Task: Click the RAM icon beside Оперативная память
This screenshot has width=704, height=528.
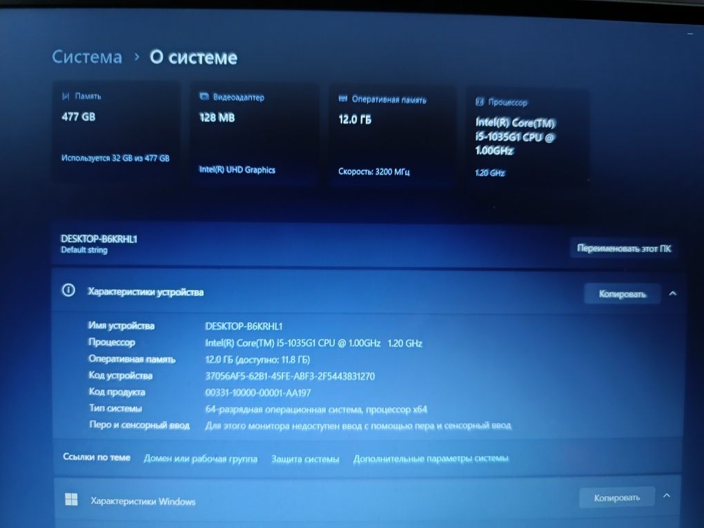Action: [x=343, y=99]
